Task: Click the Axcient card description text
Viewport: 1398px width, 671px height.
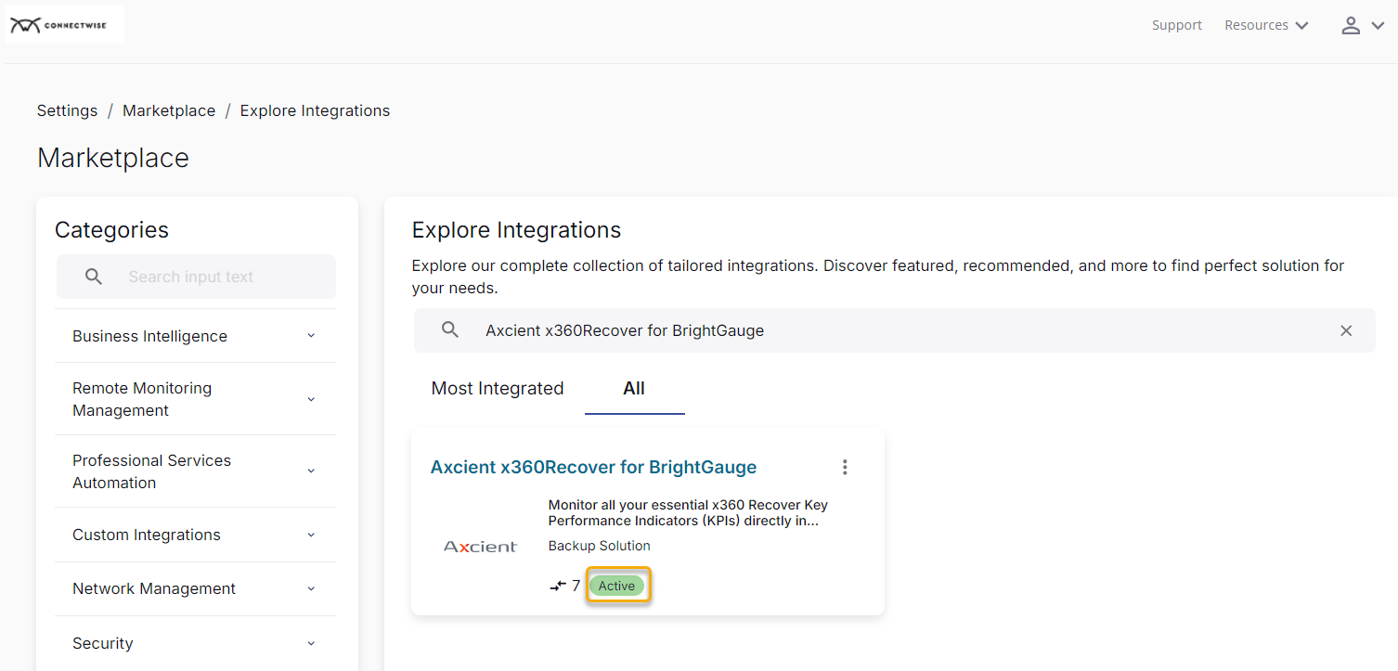Action: (688, 513)
